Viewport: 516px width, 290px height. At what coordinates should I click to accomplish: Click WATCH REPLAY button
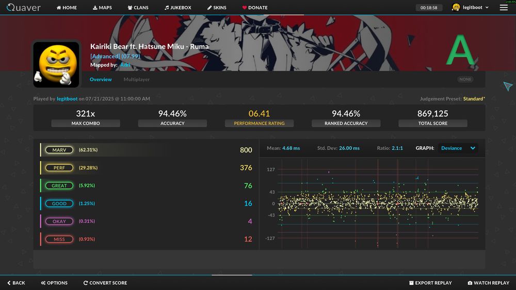coord(489,283)
